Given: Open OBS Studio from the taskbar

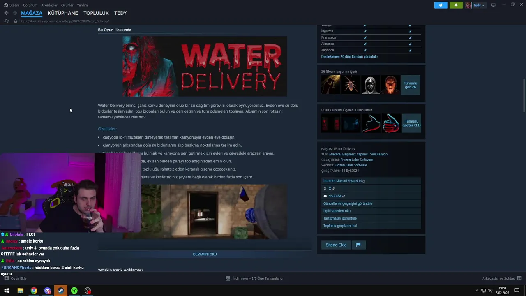Looking at the screenshot, I should pos(88,291).
